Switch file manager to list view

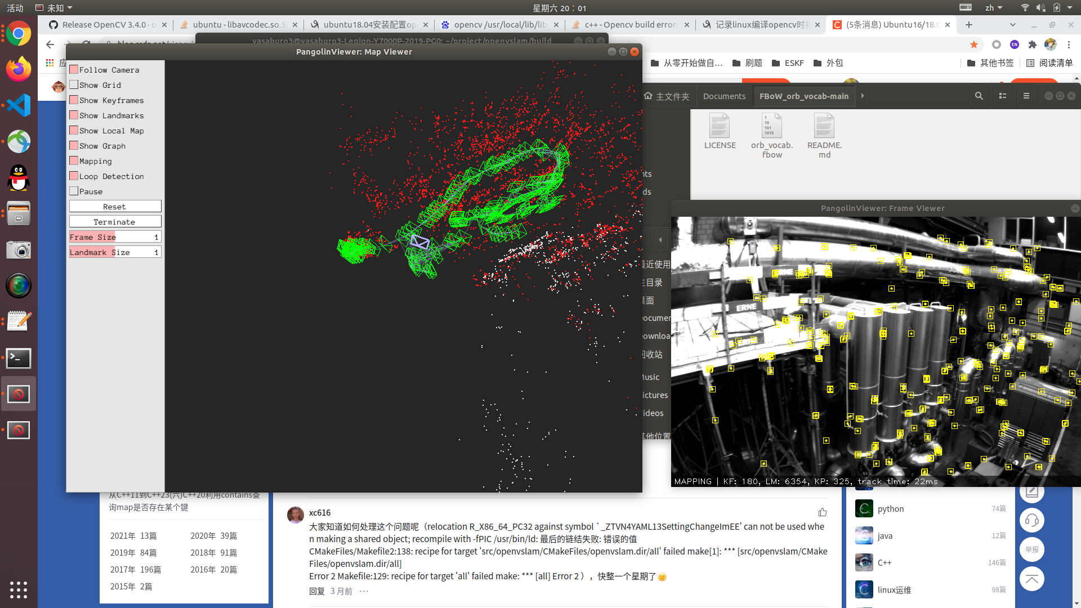coord(1003,96)
